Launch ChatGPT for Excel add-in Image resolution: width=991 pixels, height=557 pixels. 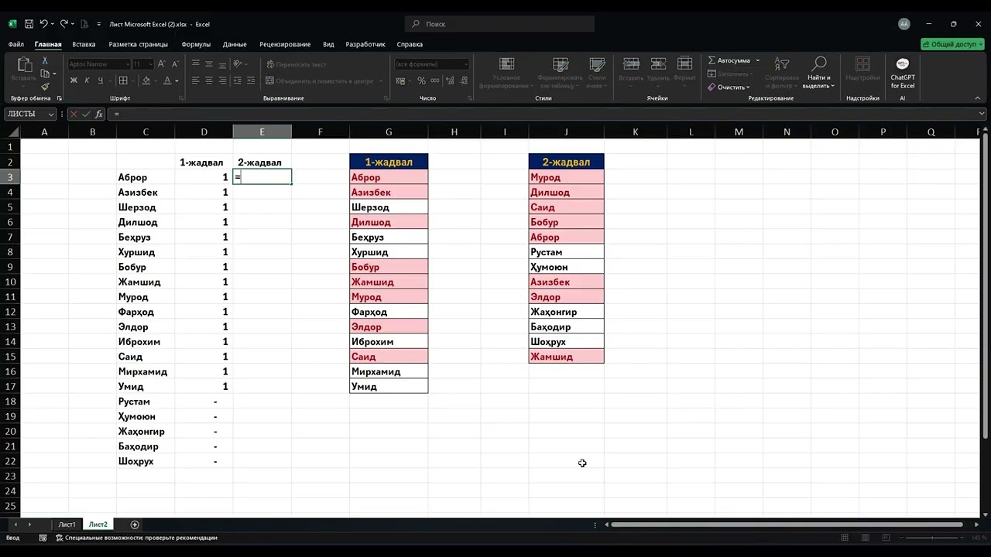point(903,73)
